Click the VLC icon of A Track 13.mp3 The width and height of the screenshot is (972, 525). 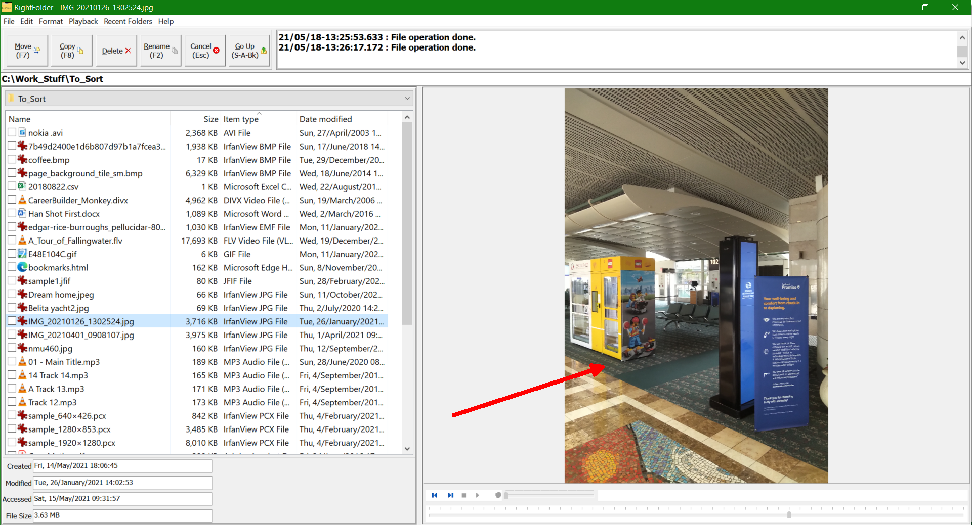[x=22, y=388]
